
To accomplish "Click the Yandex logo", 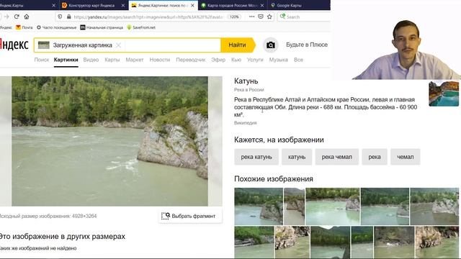I will tap(14, 45).
